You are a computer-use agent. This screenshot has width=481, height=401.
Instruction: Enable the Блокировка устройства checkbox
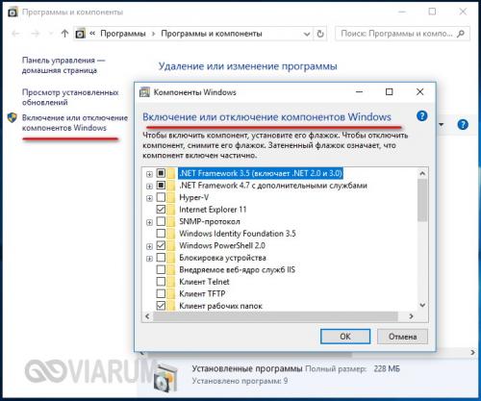(x=161, y=258)
